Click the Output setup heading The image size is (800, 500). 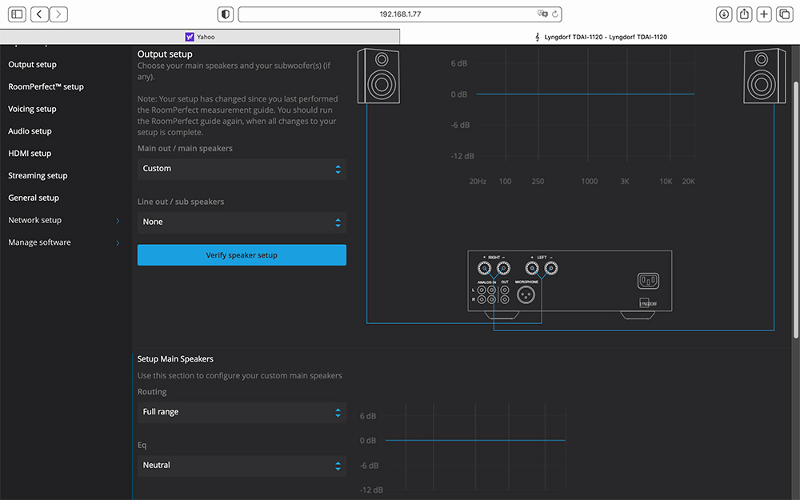tap(165, 54)
